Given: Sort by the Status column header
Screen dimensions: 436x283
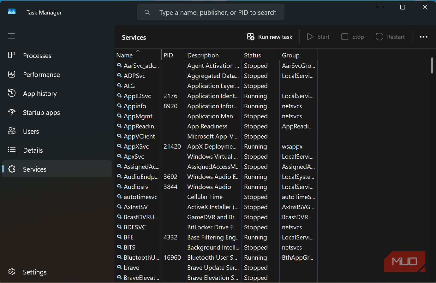Looking at the screenshot, I should pyautogui.click(x=261, y=55).
